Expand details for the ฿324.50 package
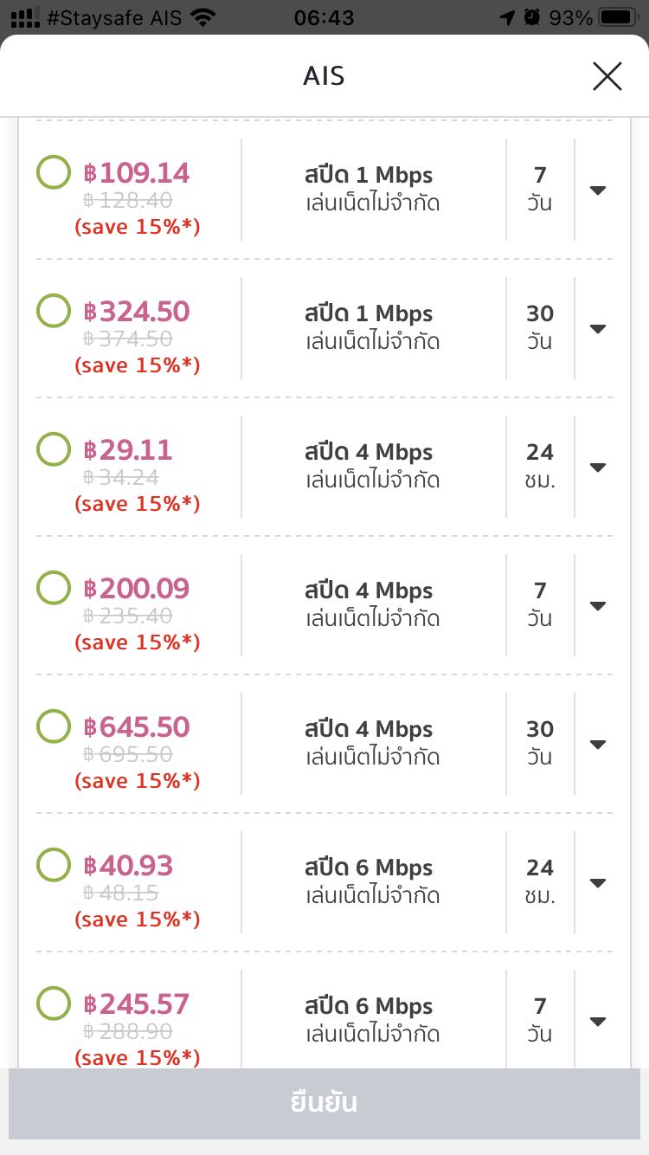The width and height of the screenshot is (649, 1155). pos(597,329)
